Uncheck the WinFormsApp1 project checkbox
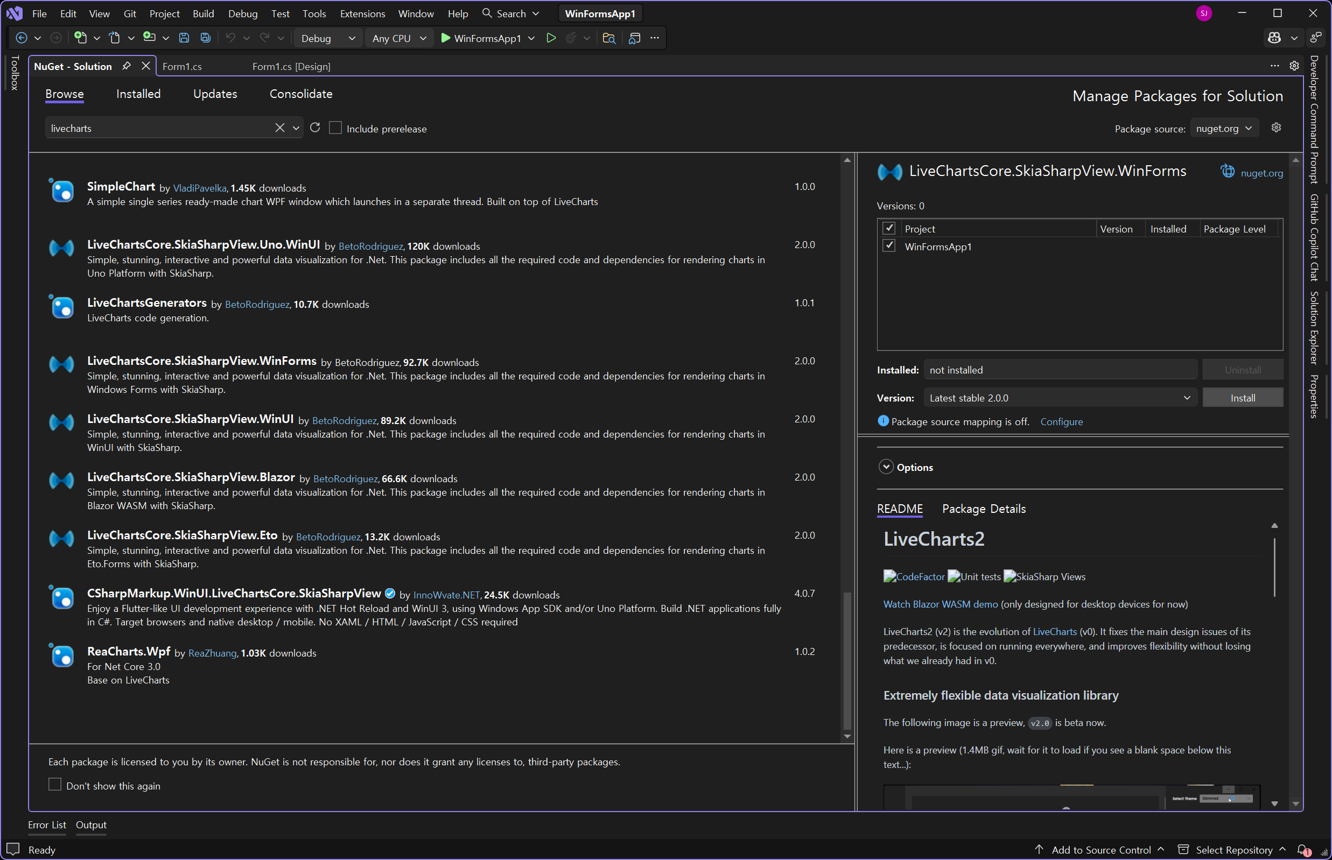Screen dimensions: 1332x860 tap(889, 246)
